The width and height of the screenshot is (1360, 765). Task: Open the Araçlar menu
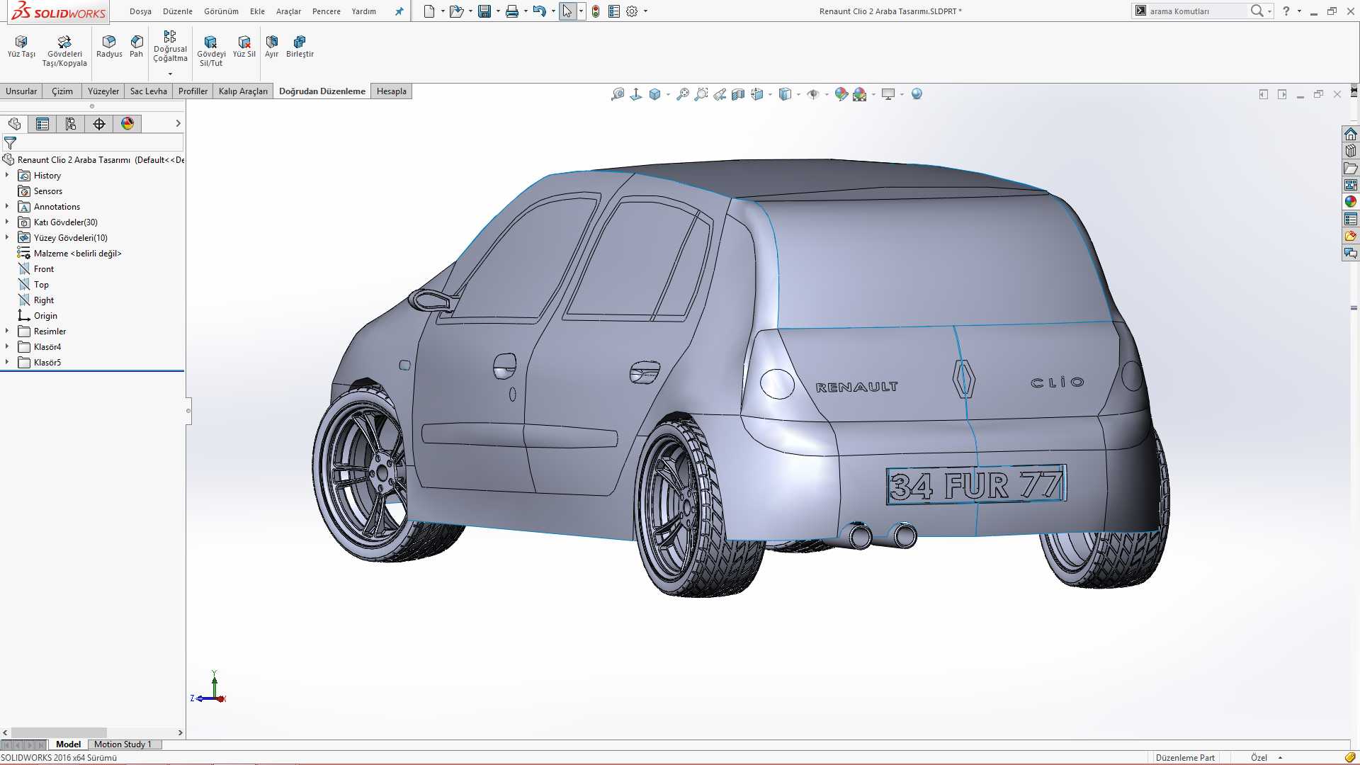(x=288, y=11)
